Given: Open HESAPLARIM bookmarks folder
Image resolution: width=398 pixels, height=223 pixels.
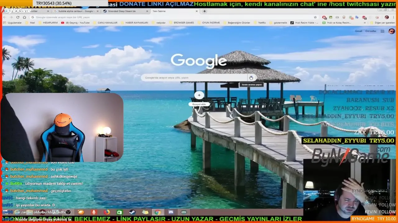Looking at the screenshot, I should 48,23.
